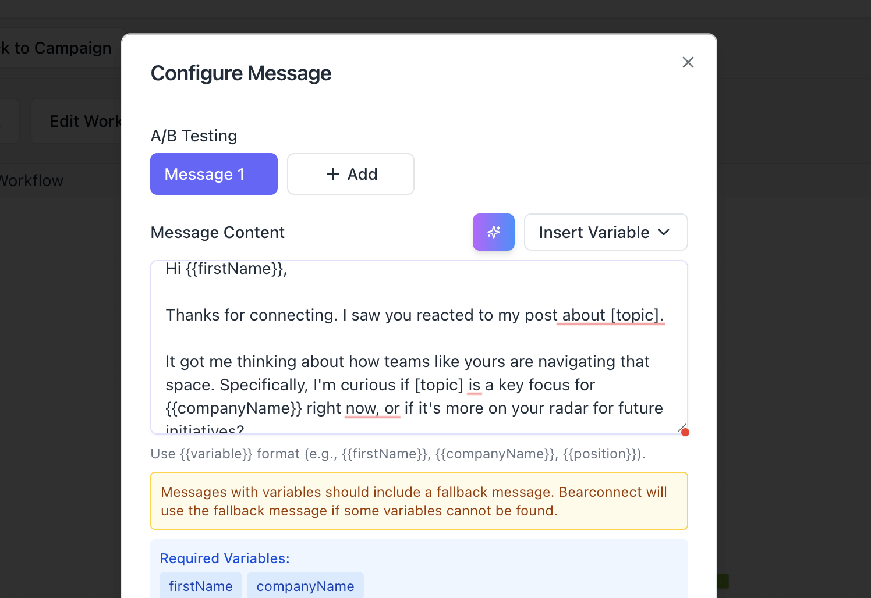Image resolution: width=871 pixels, height=598 pixels.
Task: Click {{companyName}} inside the message text
Action: click(x=233, y=408)
